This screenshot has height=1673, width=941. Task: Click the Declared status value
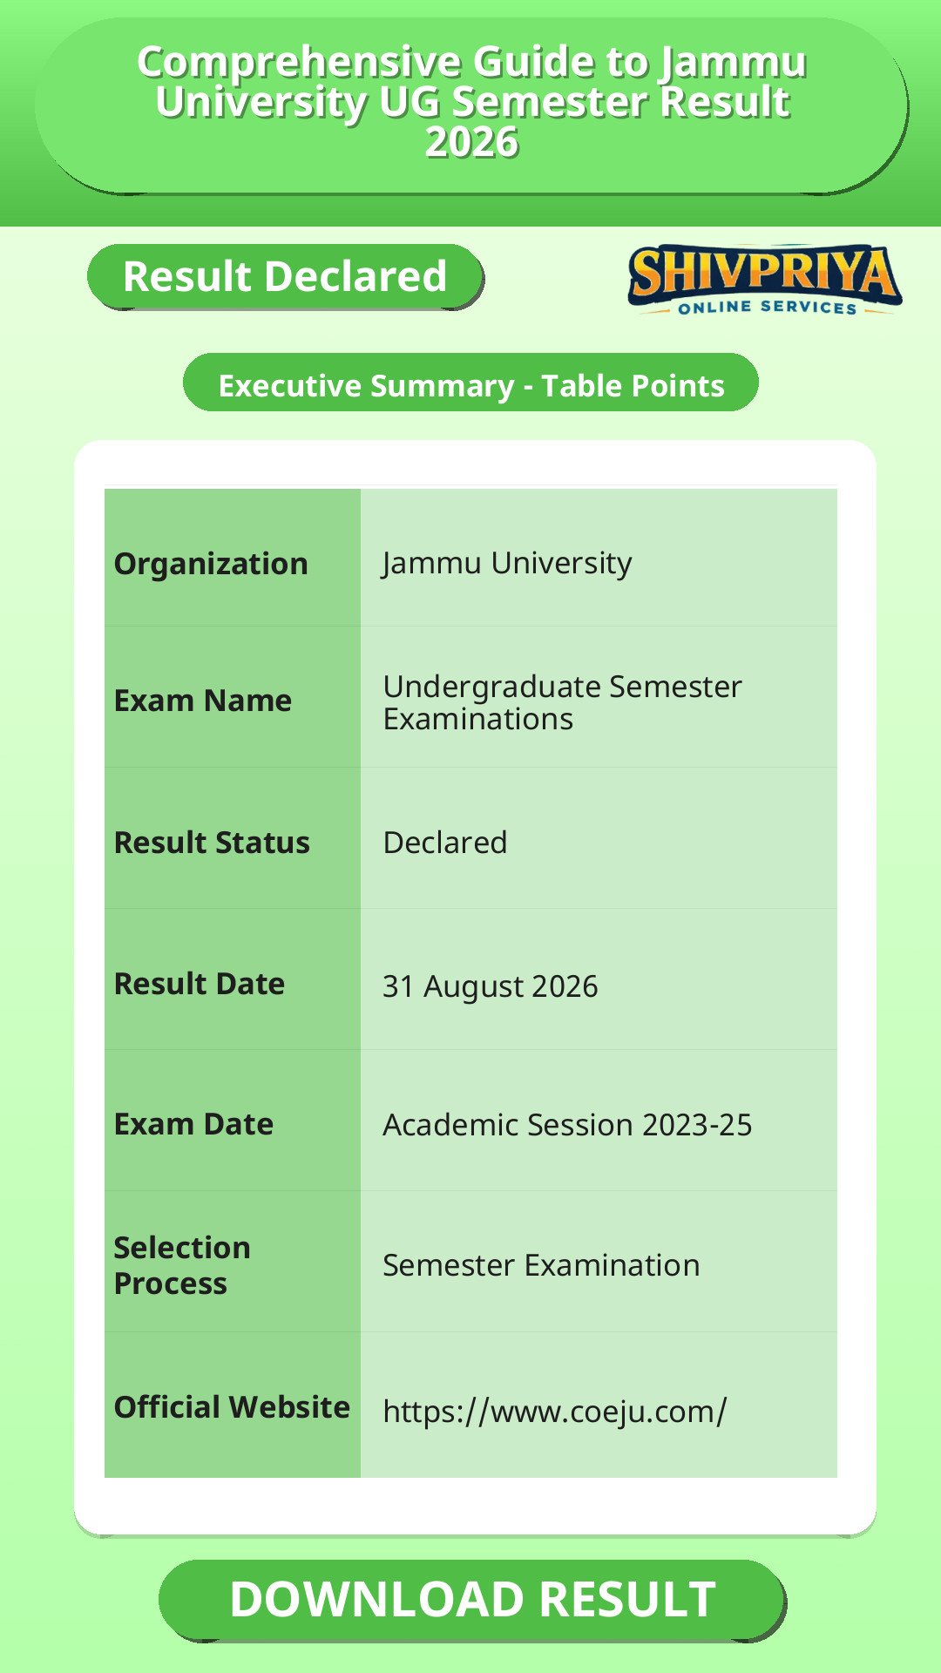click(x=445, y=843)
